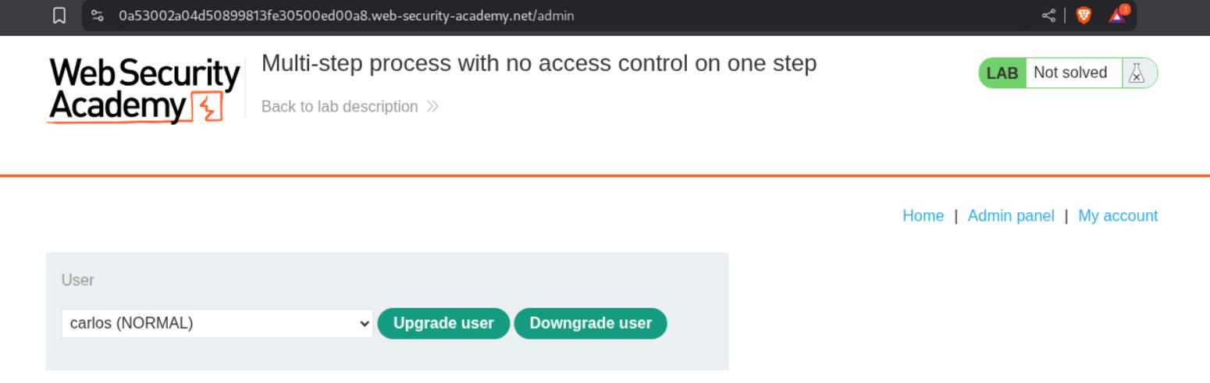Click the Multi-step process lab title

click(539, 64)
